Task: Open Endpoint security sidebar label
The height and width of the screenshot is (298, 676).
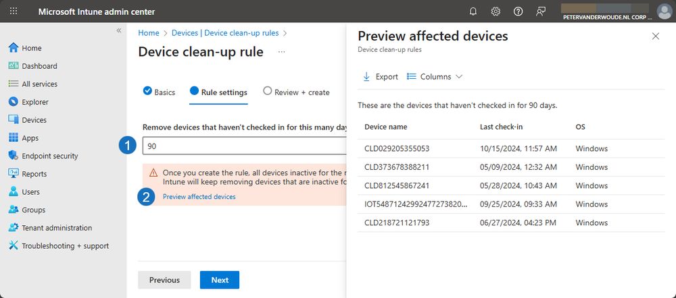Action: coord(50,156)
